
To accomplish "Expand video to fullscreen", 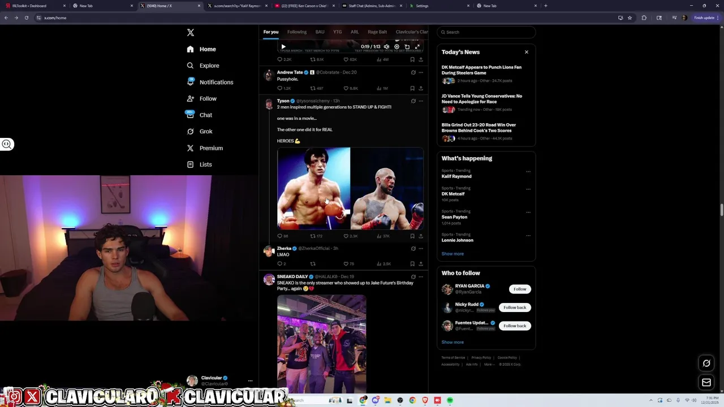I will [x=417, y=47].
